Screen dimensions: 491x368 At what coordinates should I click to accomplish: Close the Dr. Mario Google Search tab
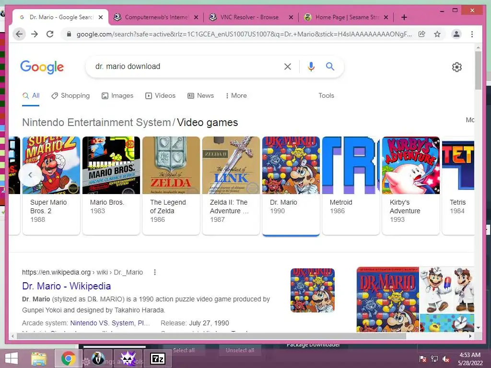101,17
